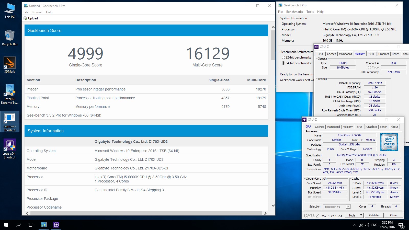Switch to Geekbench taskbar icon
409x230 pixels.
click(44, 225)
